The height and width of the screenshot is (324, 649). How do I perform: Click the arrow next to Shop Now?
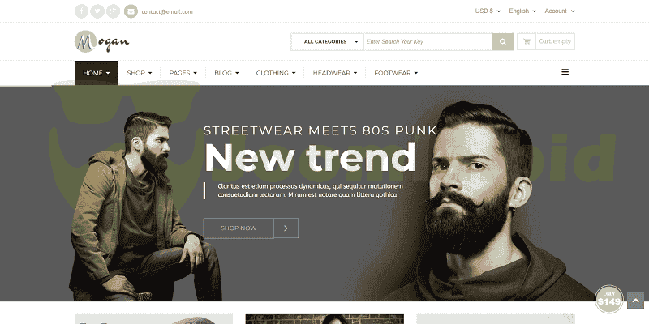pos(286,228)
